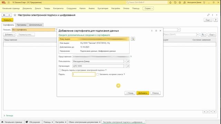Open the Пользователь field linked record icon
The image size is (221, 124).
(x=128, y=61)
